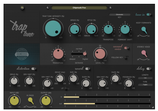
Task: Click the Input dB knob
Action: 14,101
